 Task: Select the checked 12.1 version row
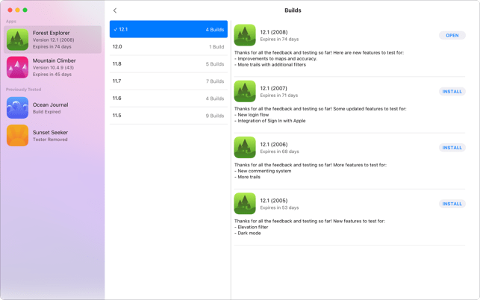(x=169, y=29)
